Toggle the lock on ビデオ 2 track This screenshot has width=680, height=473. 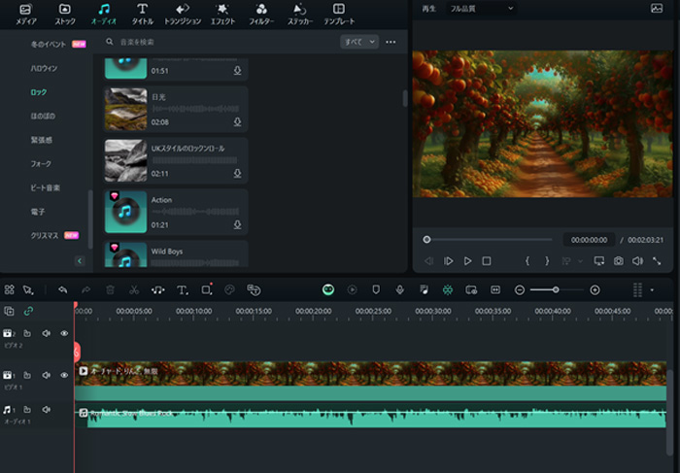pos(28,333)
